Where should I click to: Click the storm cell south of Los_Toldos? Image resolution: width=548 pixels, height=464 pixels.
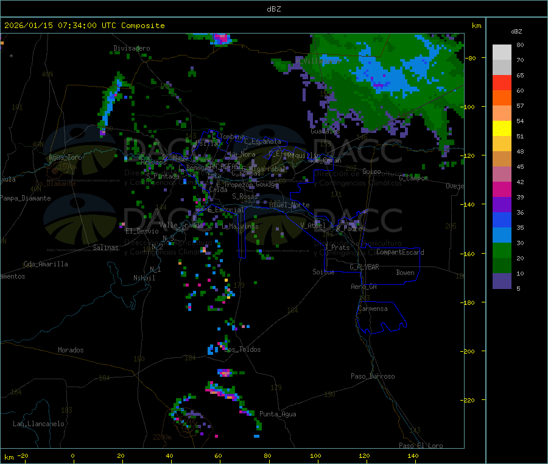coord(225,373)
